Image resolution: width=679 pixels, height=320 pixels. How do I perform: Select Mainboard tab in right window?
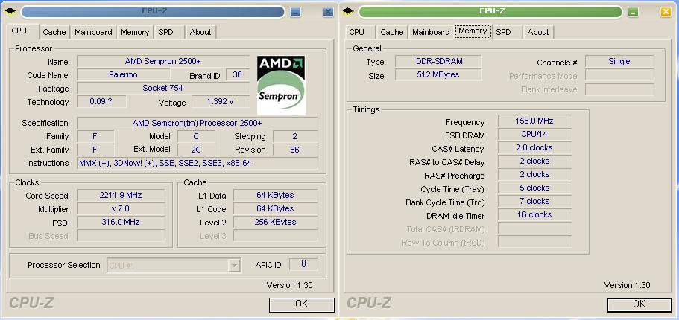[x=431, y=32]
